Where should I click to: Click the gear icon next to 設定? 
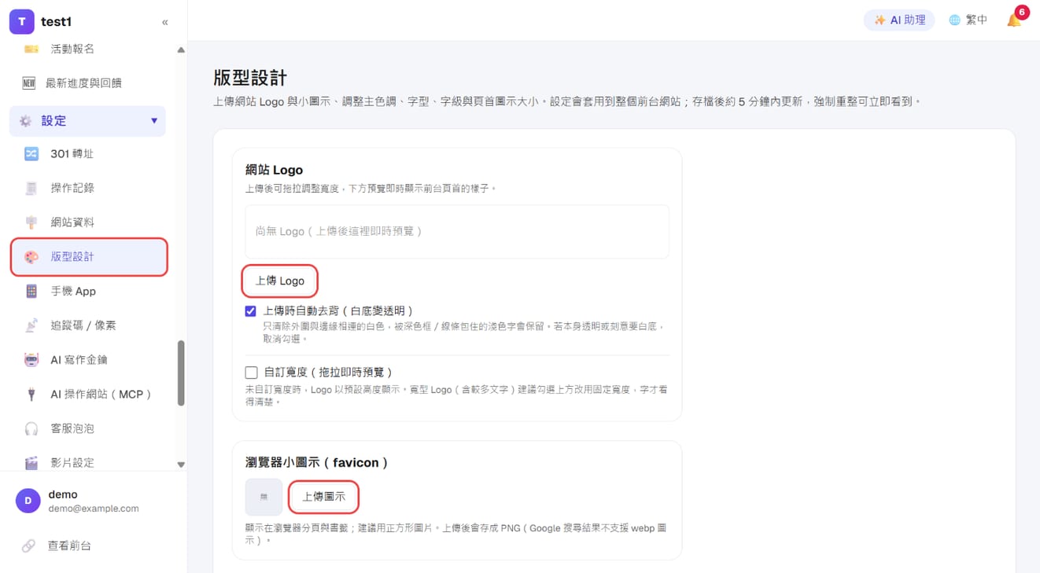coord(26,121)
